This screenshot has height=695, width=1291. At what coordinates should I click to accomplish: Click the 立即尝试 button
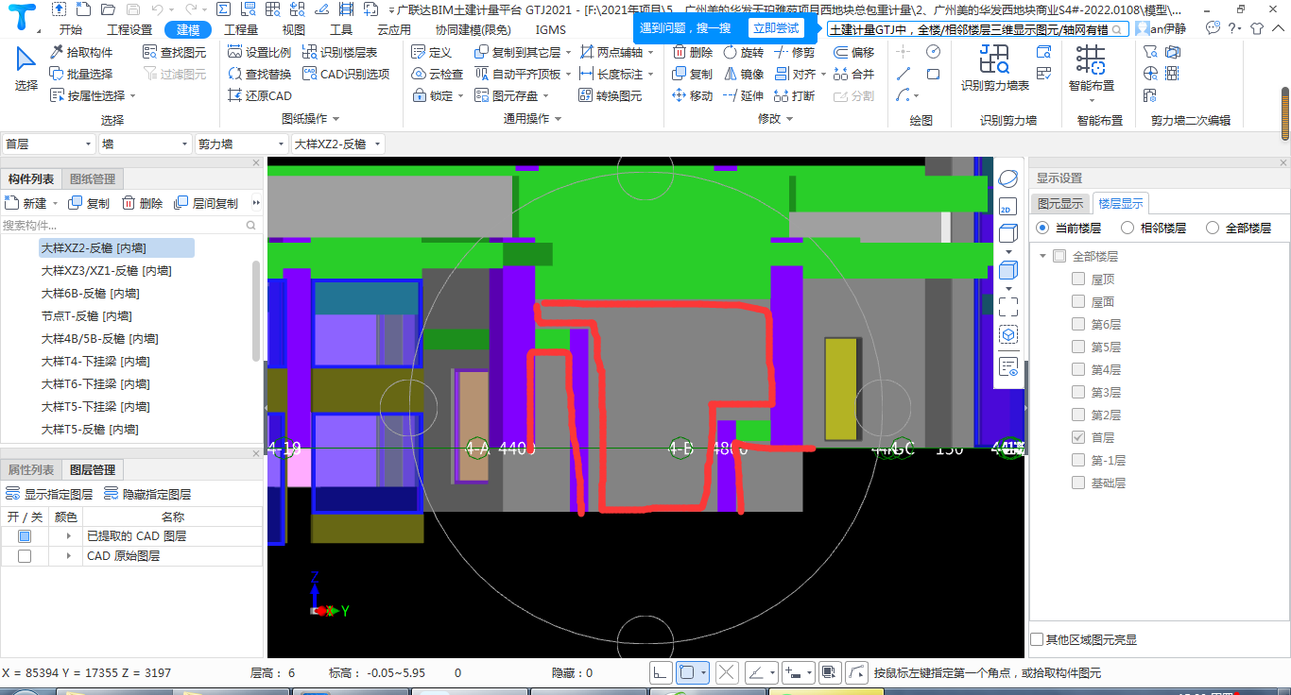pos(776,27)
